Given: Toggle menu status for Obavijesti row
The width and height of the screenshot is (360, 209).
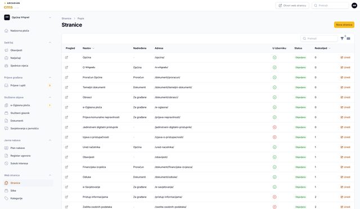Looking at the screenshot, I should (274, 157).
